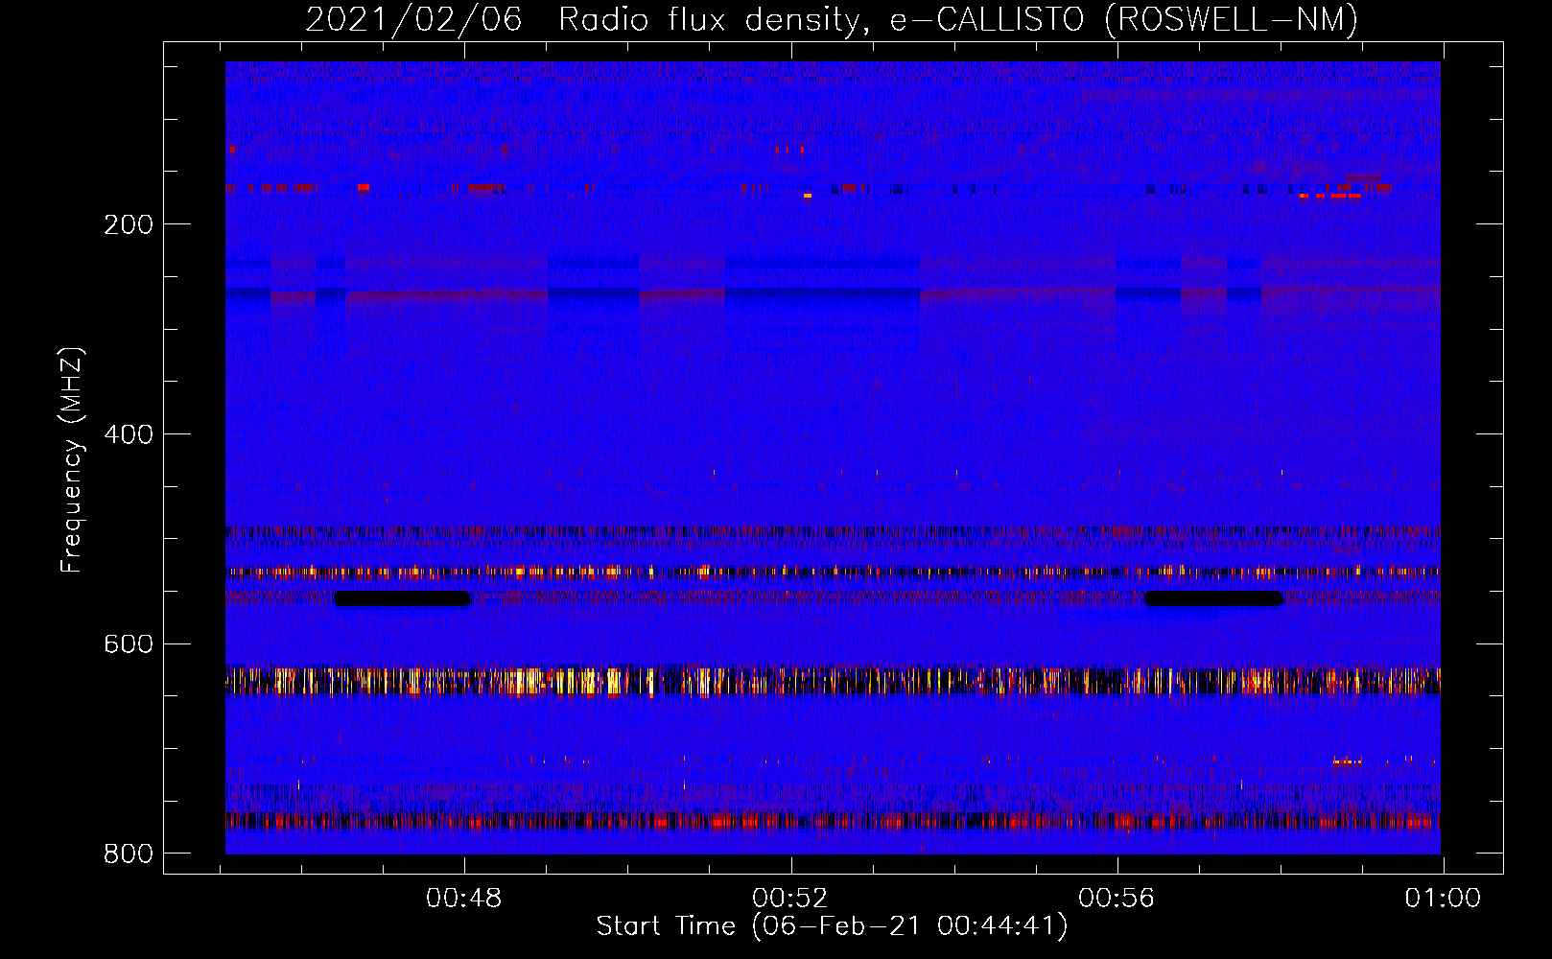This screenshot has height=959, width=1552.
Task: Click the '00:52' time tick label
Action: (790, 899)
